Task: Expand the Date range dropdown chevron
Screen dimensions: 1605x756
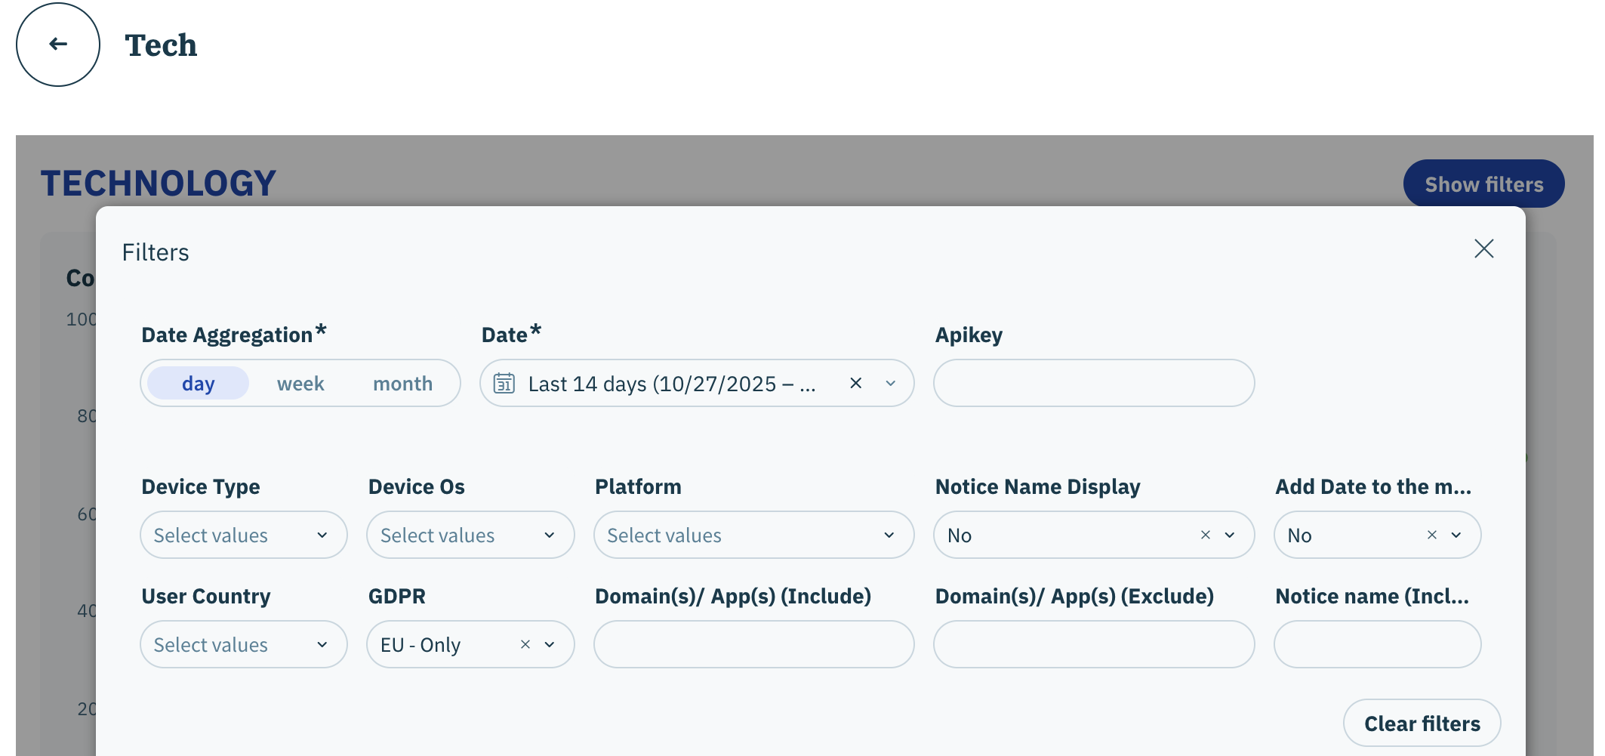Action: (x=891, y=384)
